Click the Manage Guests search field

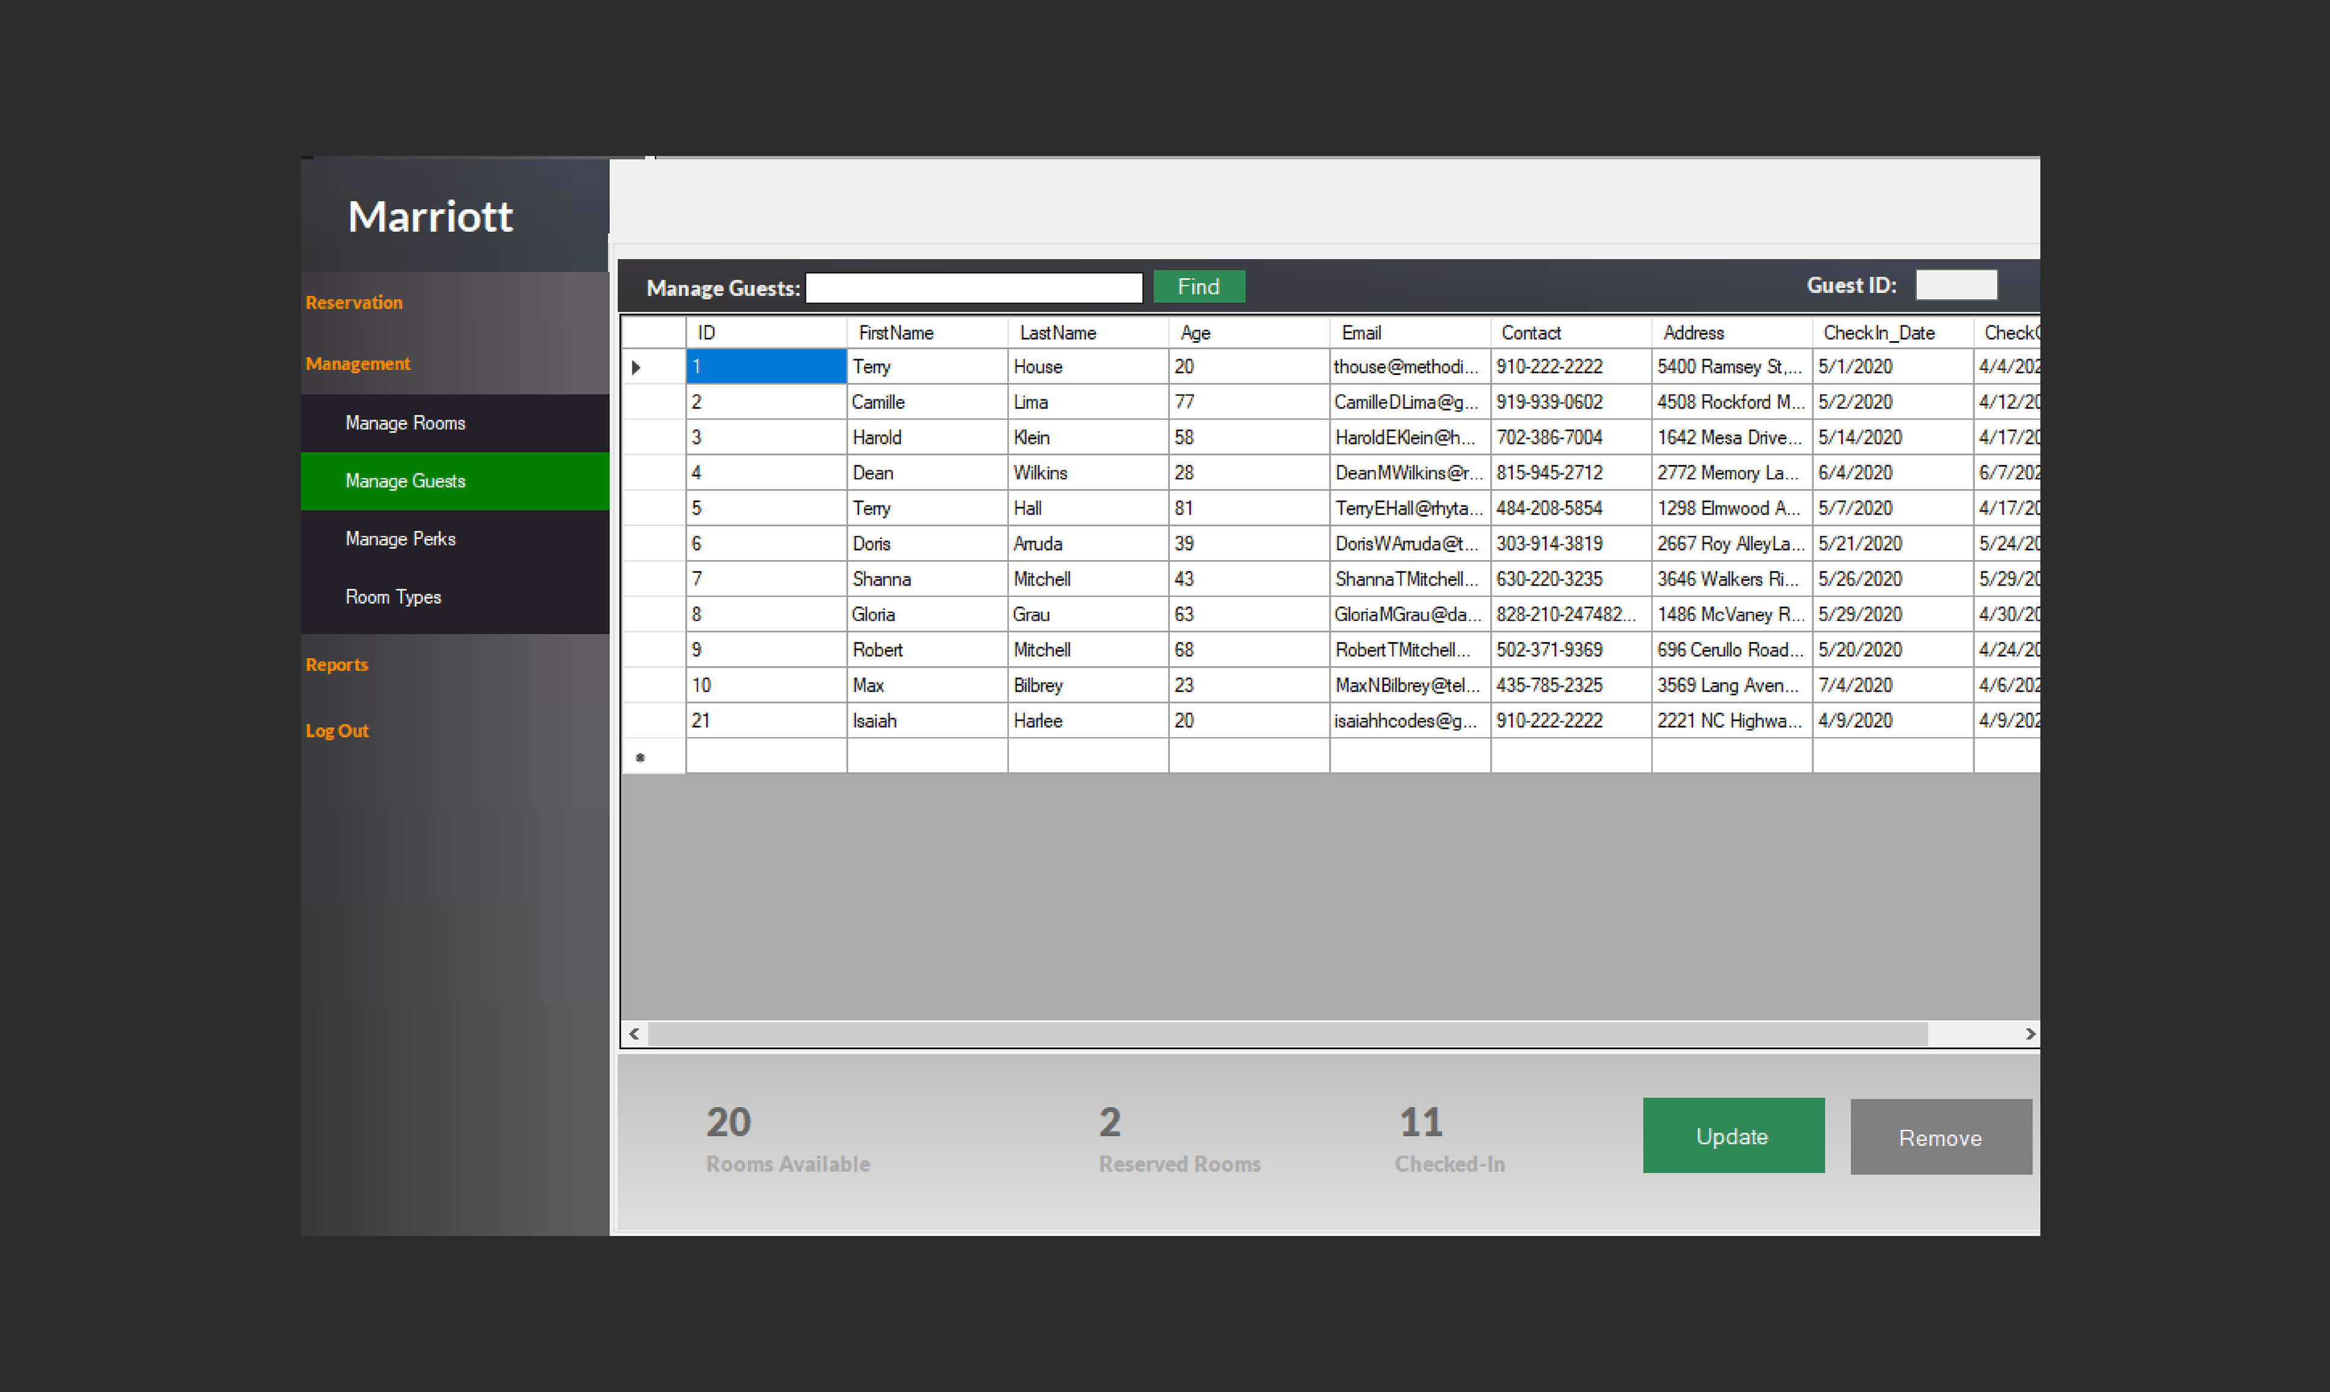974,287
